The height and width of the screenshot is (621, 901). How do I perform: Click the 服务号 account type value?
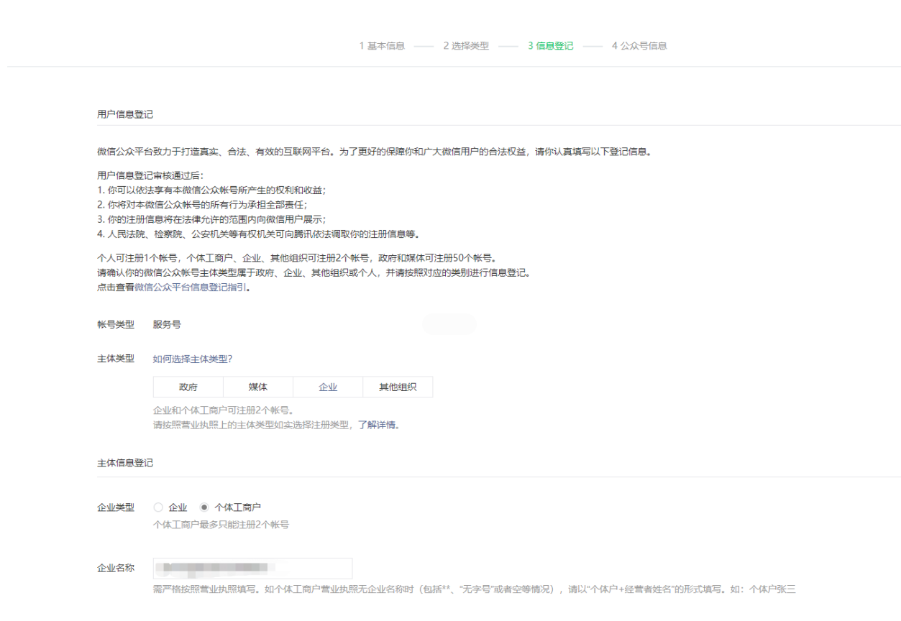point(167,324)
